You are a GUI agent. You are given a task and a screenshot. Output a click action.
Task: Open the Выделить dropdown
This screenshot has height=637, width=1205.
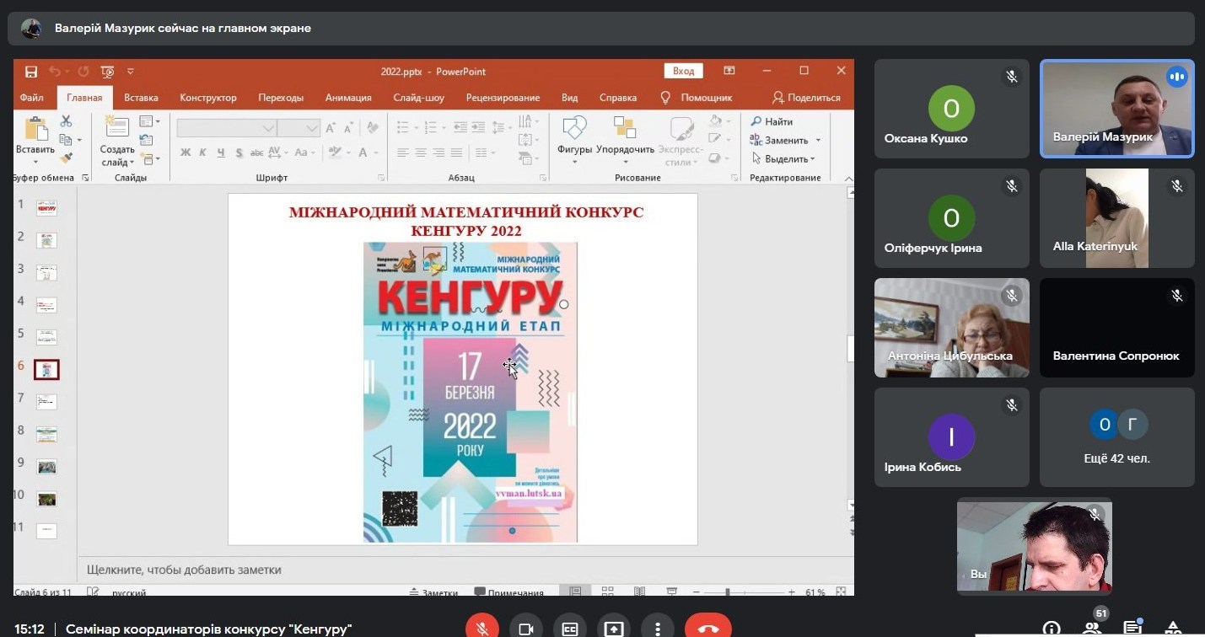pyautogui.click(x=813, y=159)
